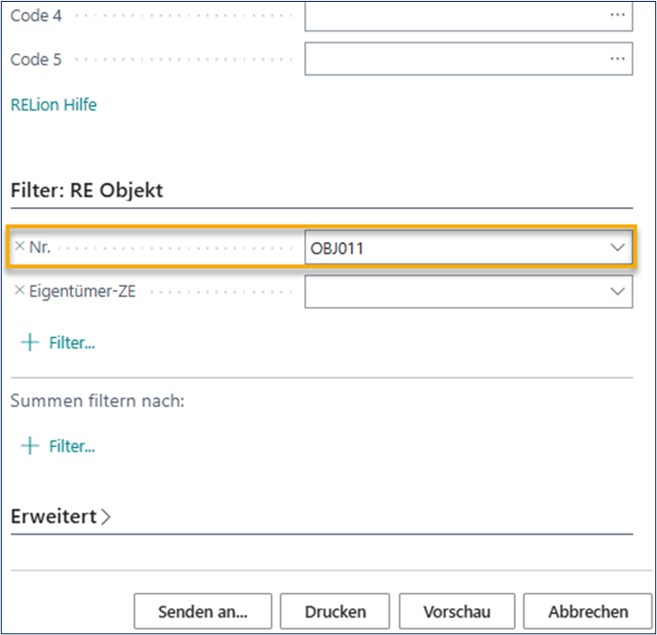This screenshot has height=635, width=657.
Task: Click the Drucken button
Action: click(335, 611)
